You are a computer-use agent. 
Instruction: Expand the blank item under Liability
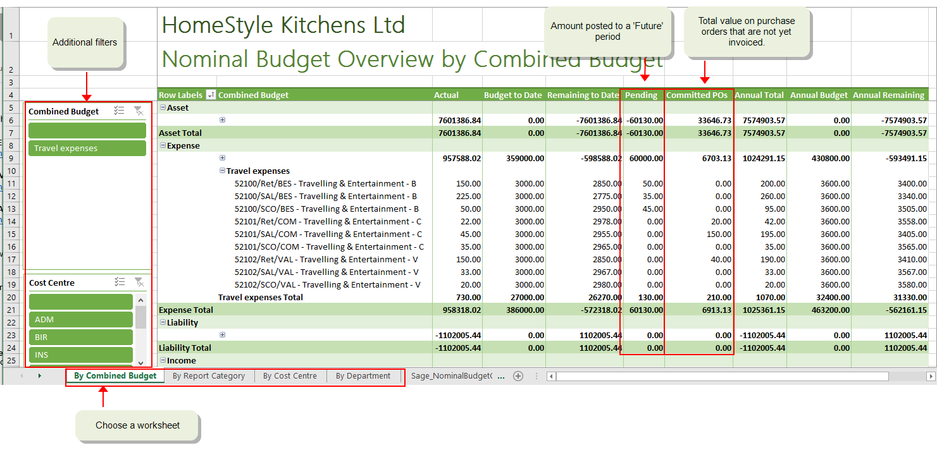click(x=222, y=335)
